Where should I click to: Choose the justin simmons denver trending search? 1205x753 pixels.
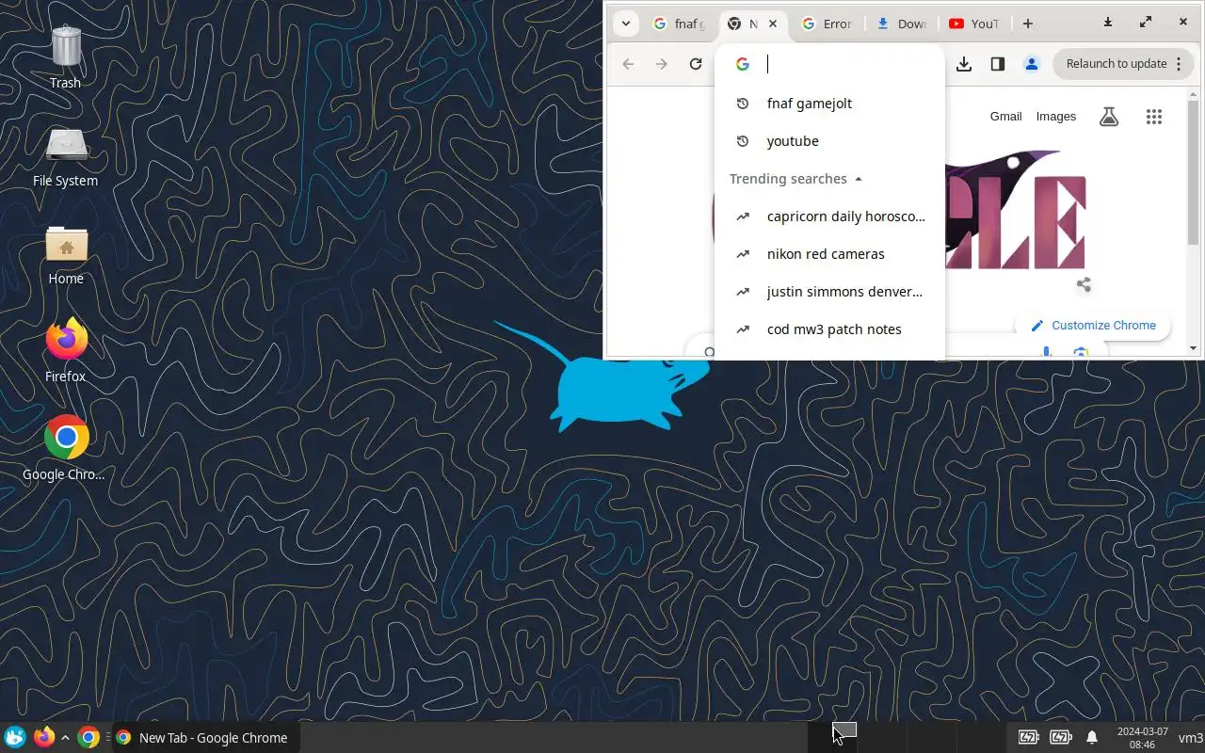coord(829,292)
